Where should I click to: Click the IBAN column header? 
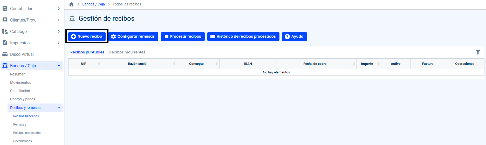pyautogui.click(x=248, y=64)
